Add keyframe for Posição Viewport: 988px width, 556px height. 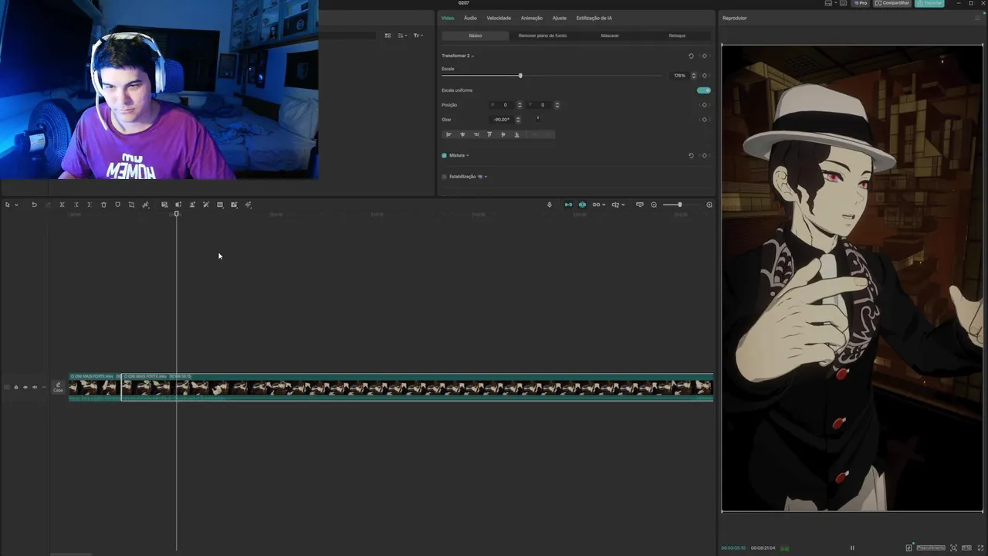click(704, 105)
